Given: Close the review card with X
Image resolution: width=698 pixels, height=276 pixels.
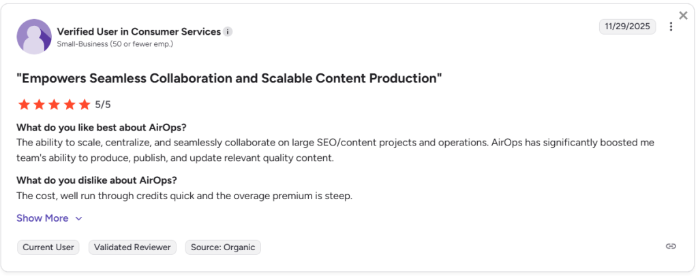Looking at the screenshot, I should (x=683, y=16).
